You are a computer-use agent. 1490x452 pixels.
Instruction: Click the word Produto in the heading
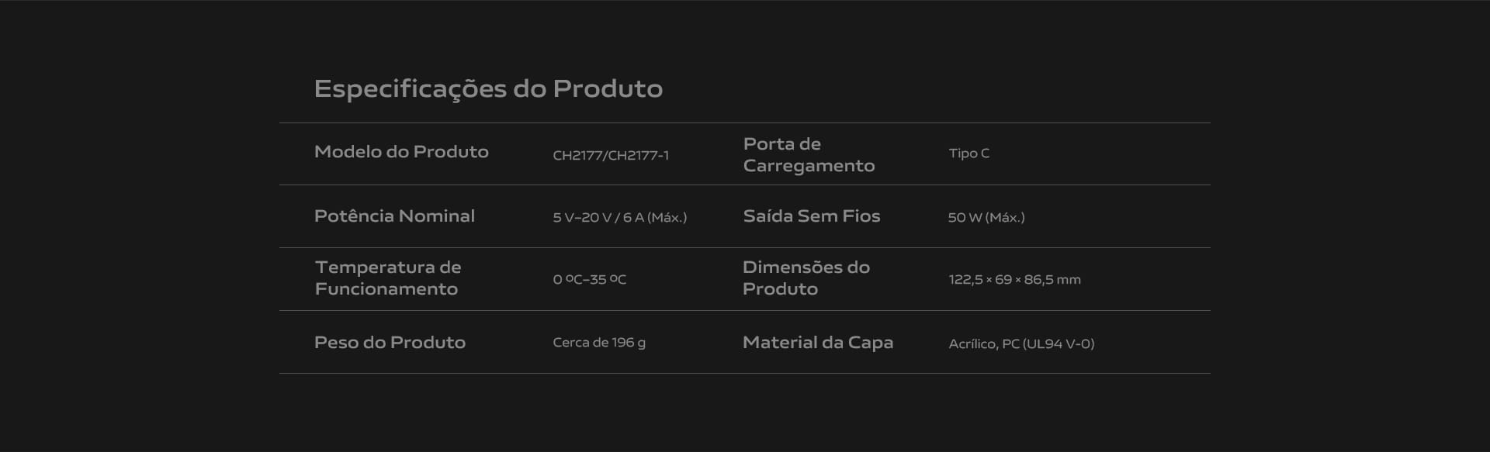click(x=608, y=88)
